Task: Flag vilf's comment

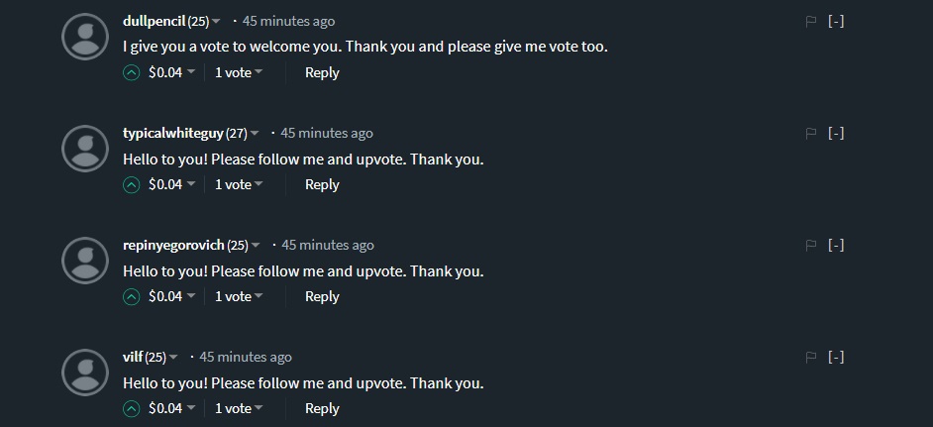Action: click(x=810, y=357)
